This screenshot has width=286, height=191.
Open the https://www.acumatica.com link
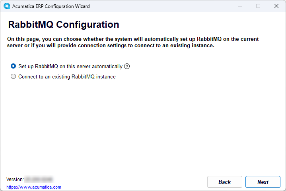[34, 187]
